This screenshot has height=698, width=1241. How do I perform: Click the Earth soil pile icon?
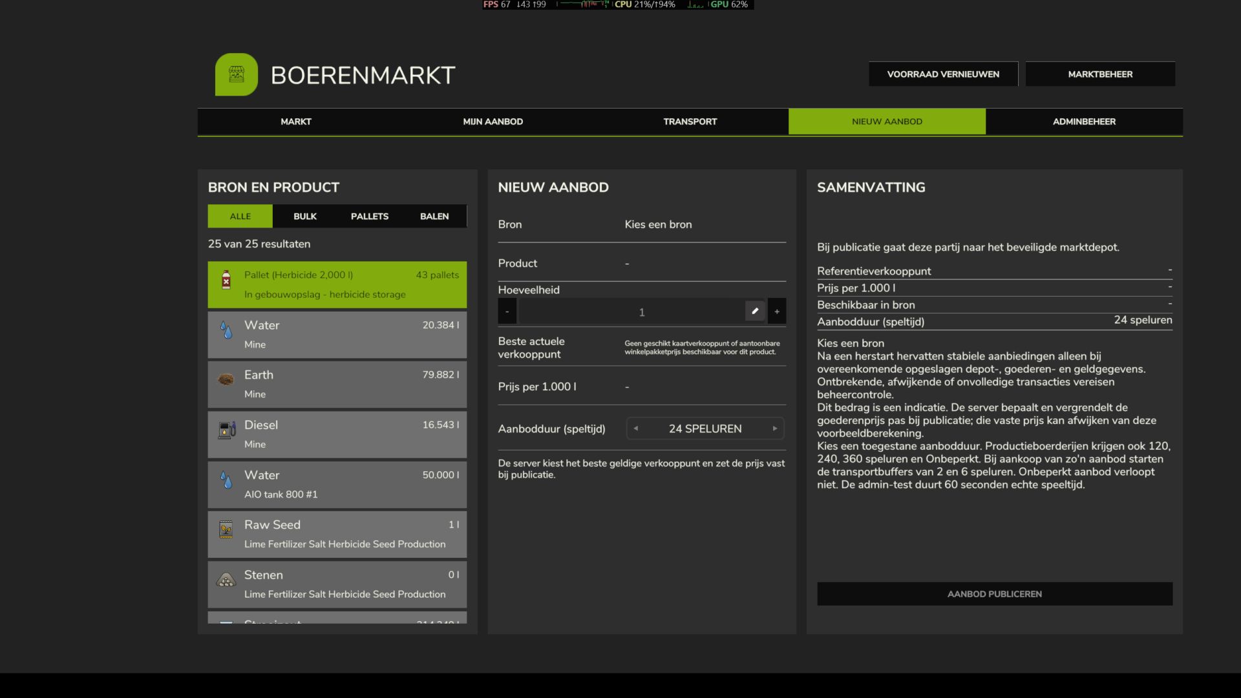pyautogui.click(x=226, y=380)
